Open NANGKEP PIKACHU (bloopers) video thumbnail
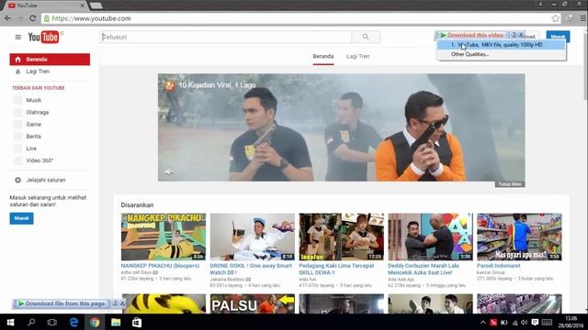The image size is (588, 330). click(164, 236)
